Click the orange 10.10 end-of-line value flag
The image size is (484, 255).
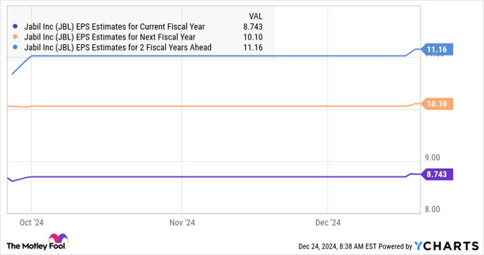(x=436, y=104)
